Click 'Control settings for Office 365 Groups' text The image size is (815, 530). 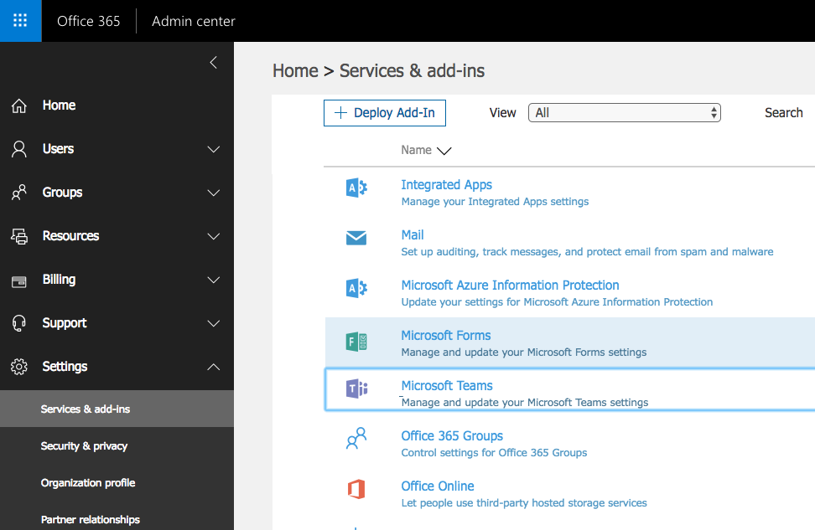[x=494, y=453]
